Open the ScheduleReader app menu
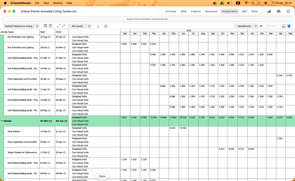 click(21, 3)
